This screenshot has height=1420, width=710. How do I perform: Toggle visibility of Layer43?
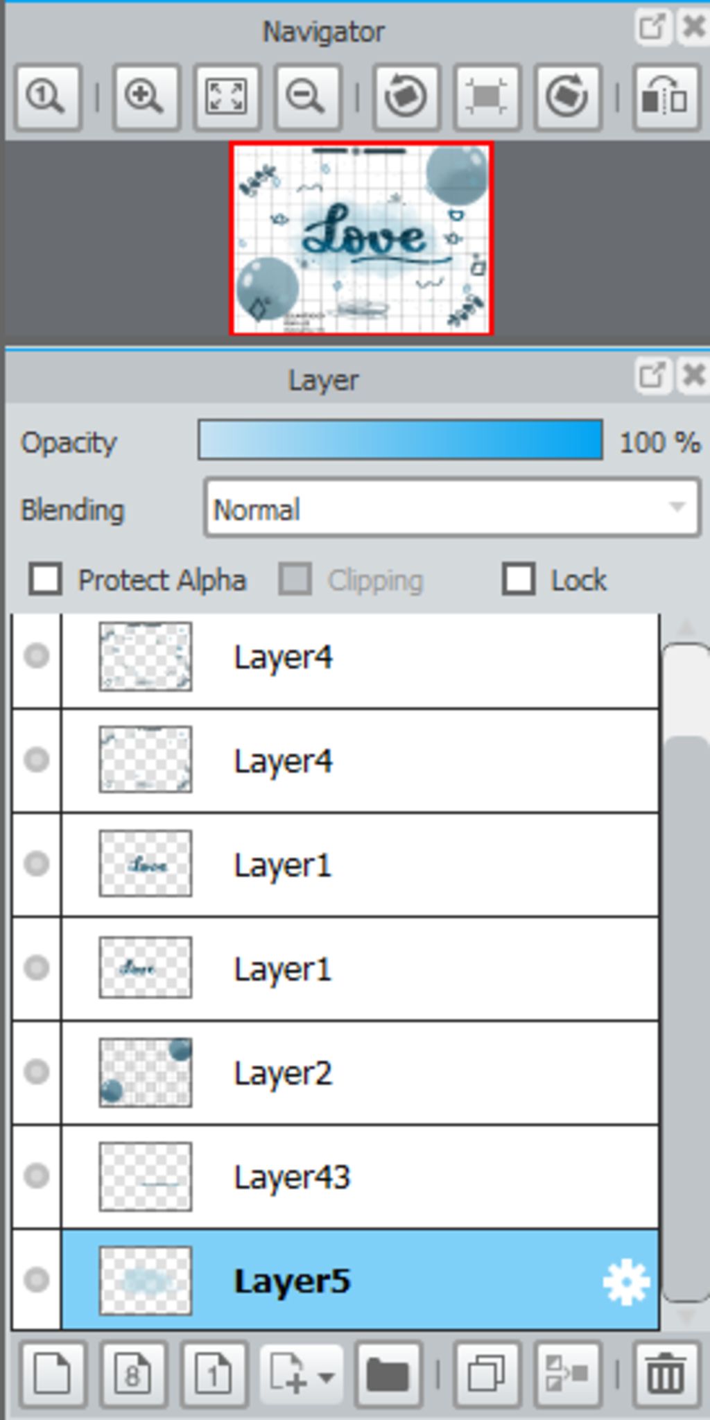(x=37, y=1176)
